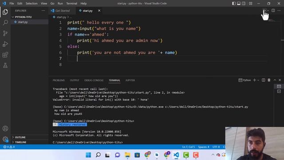
Task: Place cursor on code line 7
Action: [167, 58]
